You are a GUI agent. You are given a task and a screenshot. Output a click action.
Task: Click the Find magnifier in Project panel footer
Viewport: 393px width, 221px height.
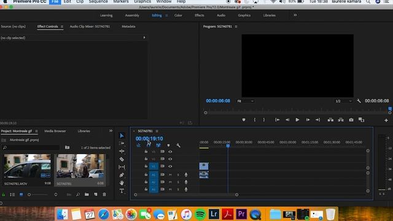78,195
